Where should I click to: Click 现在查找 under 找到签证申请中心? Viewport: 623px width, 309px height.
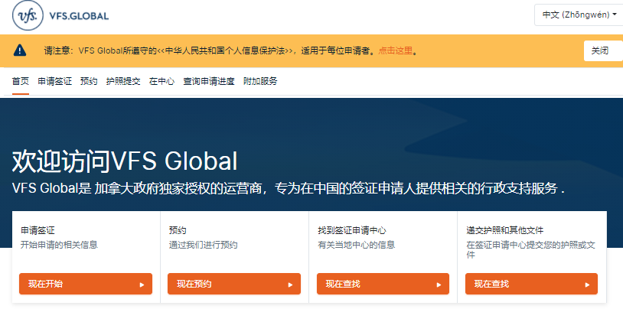point(383,284)
